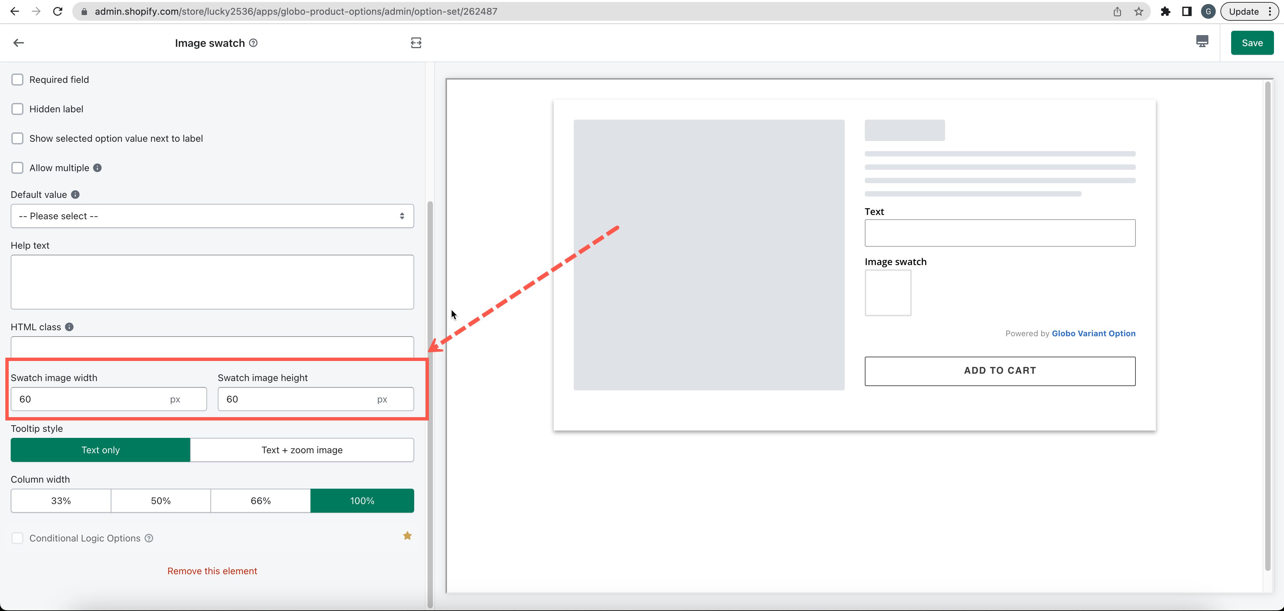Select the Text only tooltip style
This screenshot has width=1284, height=611.
100,450
